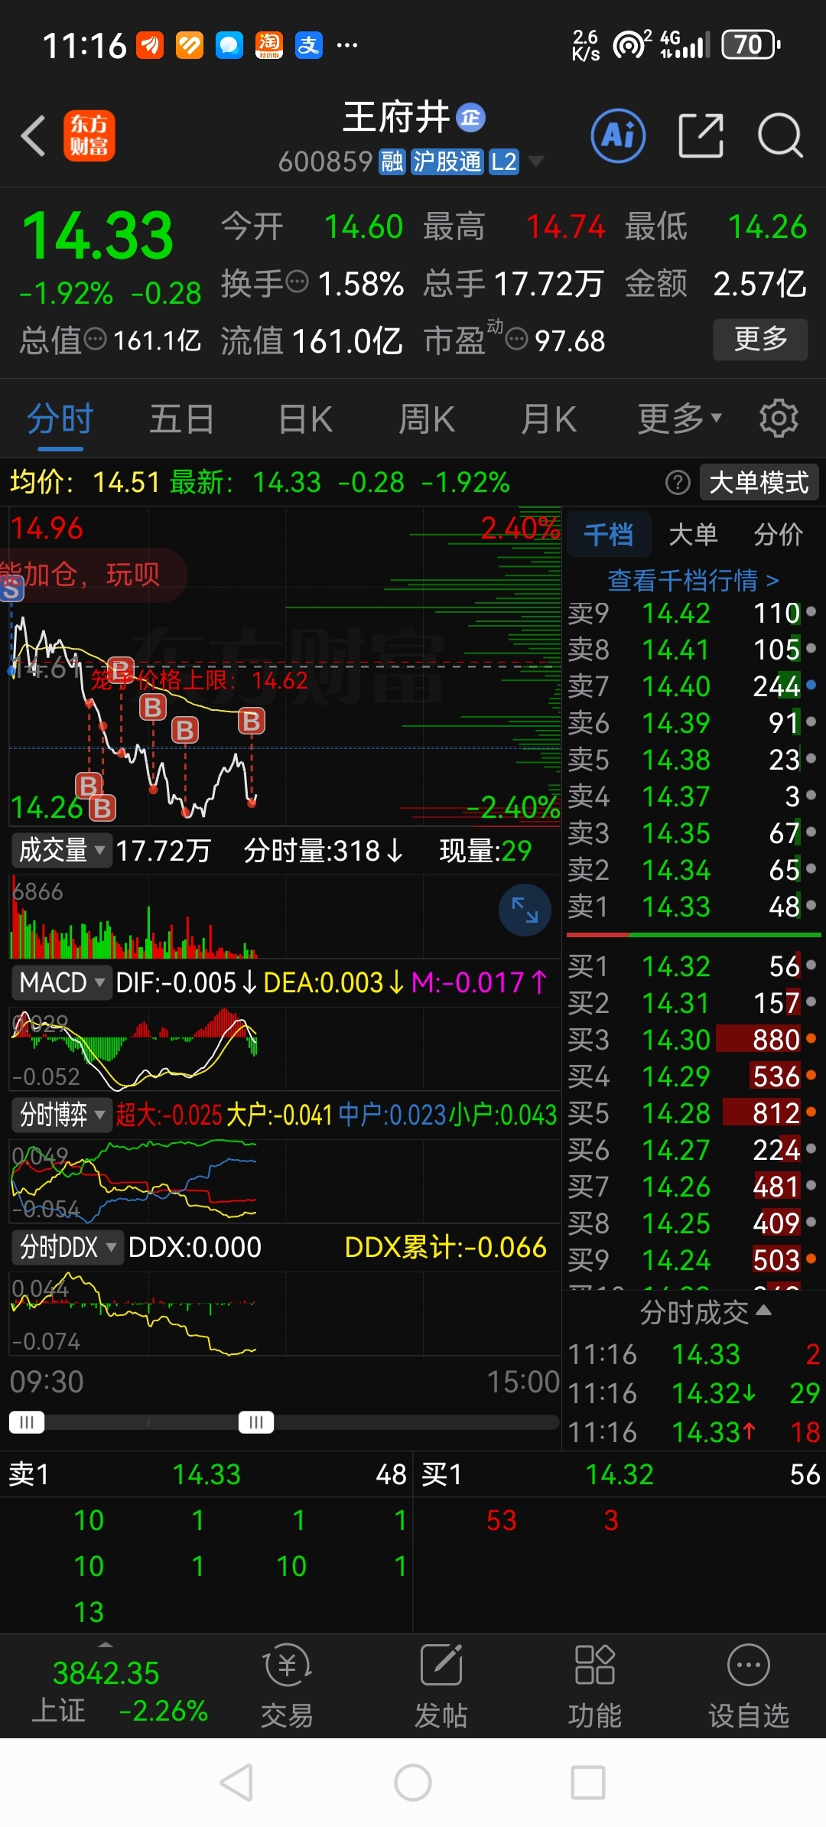Open the search magnifier icon

780,135
